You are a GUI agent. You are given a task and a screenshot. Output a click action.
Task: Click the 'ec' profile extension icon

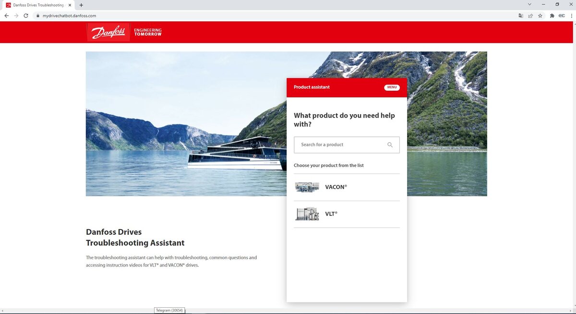coord(562,16)
